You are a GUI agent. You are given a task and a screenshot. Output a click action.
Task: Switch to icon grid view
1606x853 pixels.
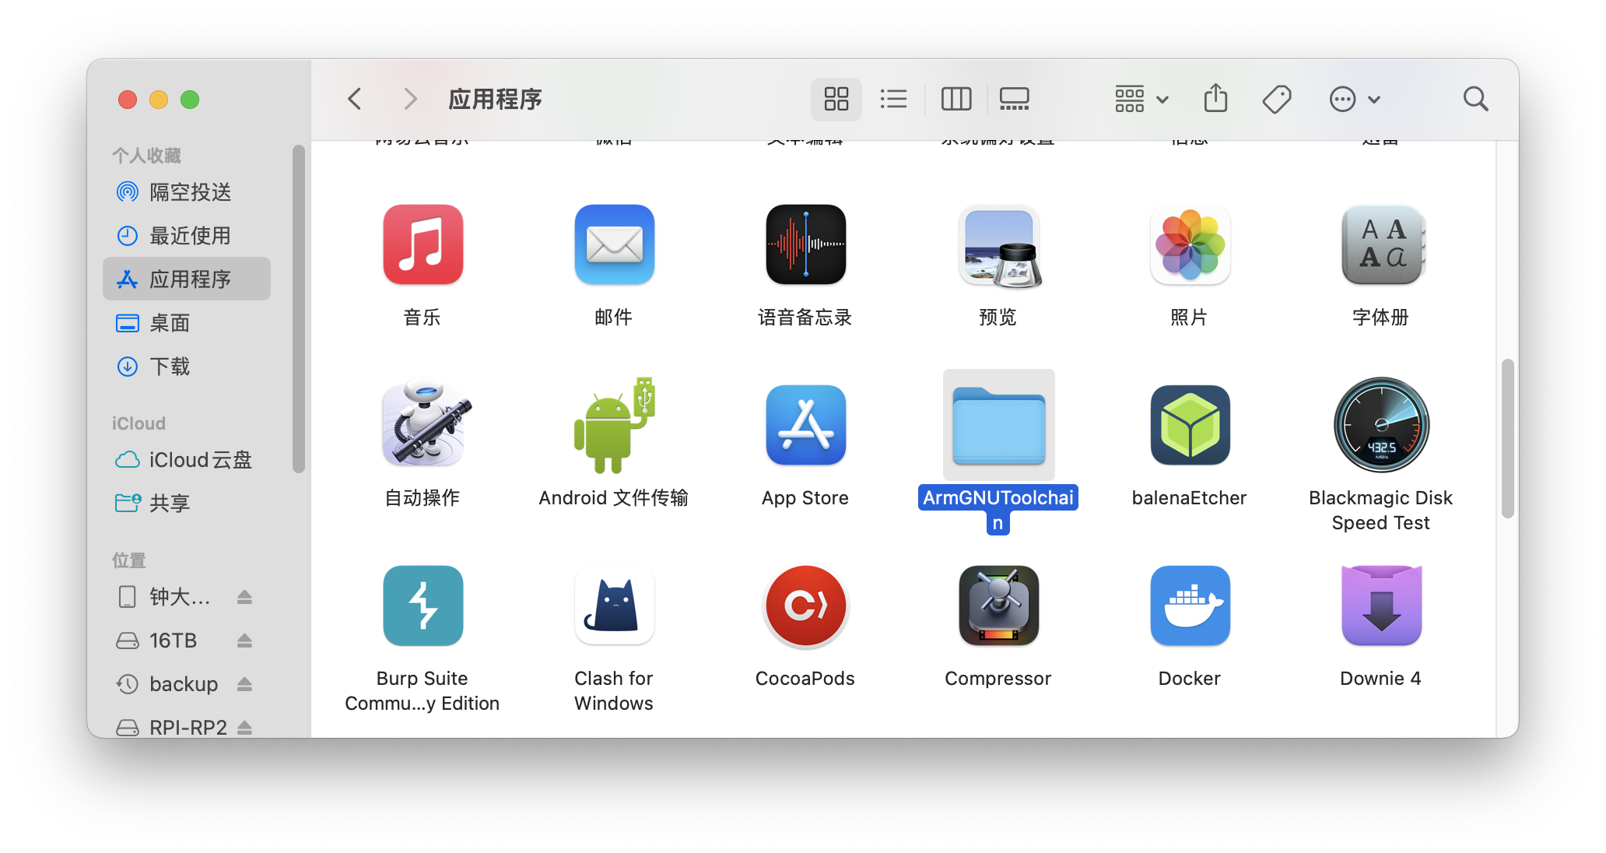click(x=836, y=98)
